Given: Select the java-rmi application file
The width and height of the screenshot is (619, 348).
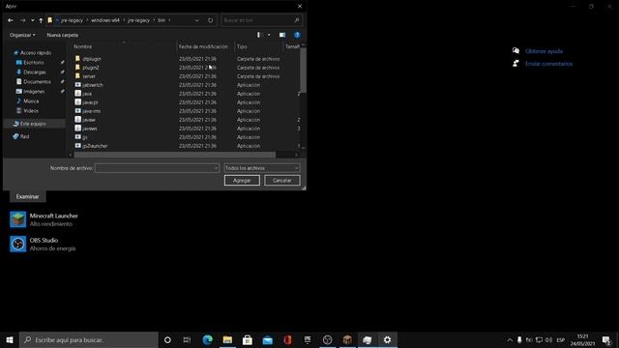Looking at the screenshot, I should (x=91, y=111).
